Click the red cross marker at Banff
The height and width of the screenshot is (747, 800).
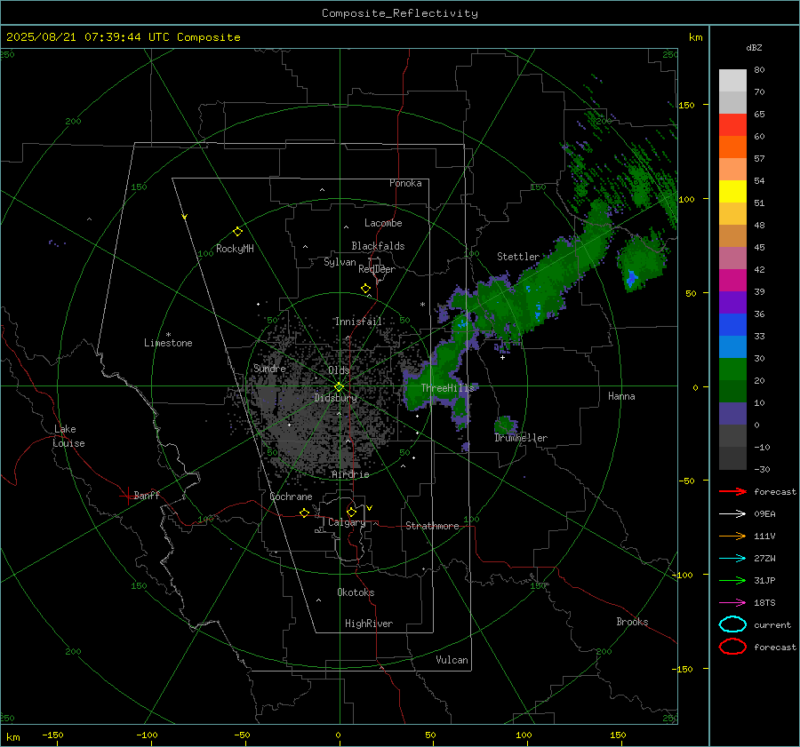click(x=127, y=496)
